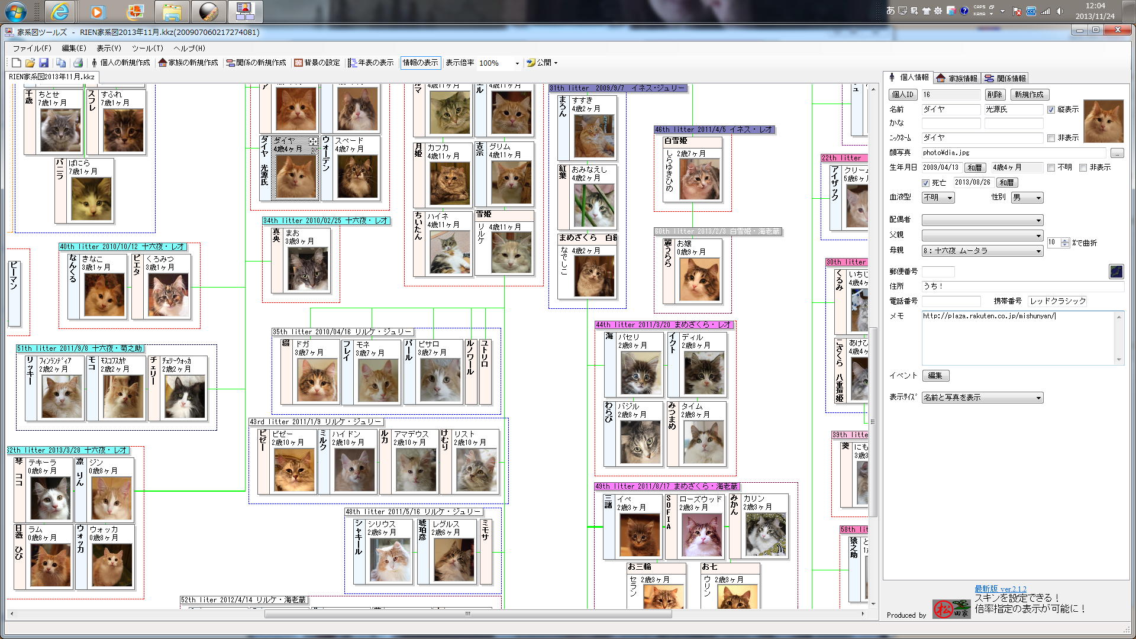Open 背景の設定 background settings
The width and height of the screenshot is (1136, 639).
pos(317,63)
